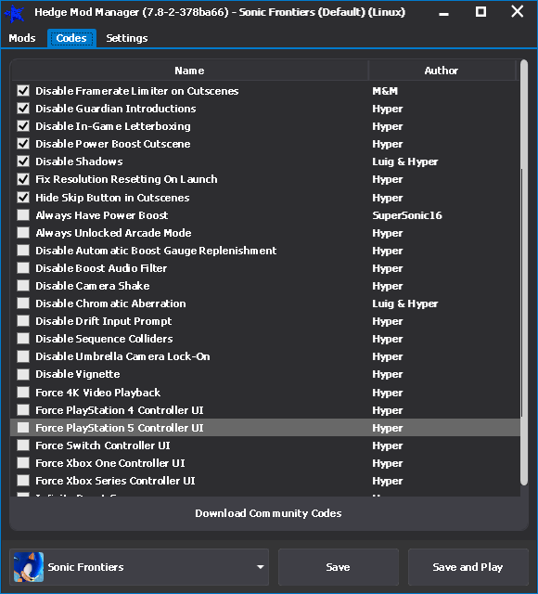Screen dimensions: 538x594
Task: Check Disable Camera Shake
Action: [23, 285]
